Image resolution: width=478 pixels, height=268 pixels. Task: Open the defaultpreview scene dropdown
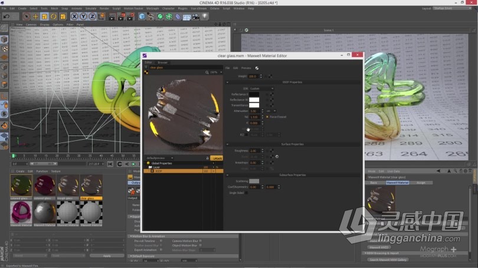[159, 158]
